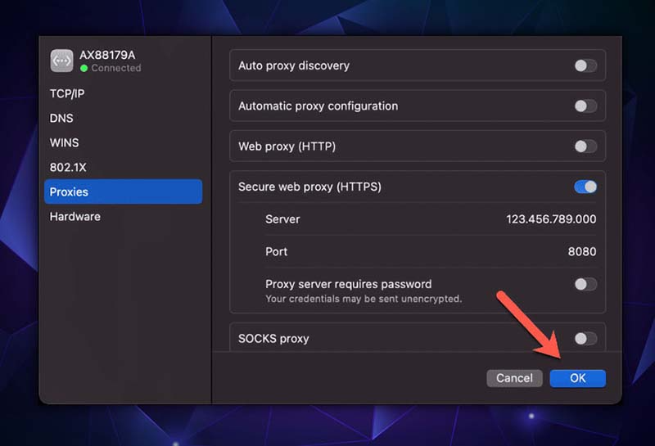
Task: Enable the Web proxy (HTTP) toggle
Action: point(585,146)
